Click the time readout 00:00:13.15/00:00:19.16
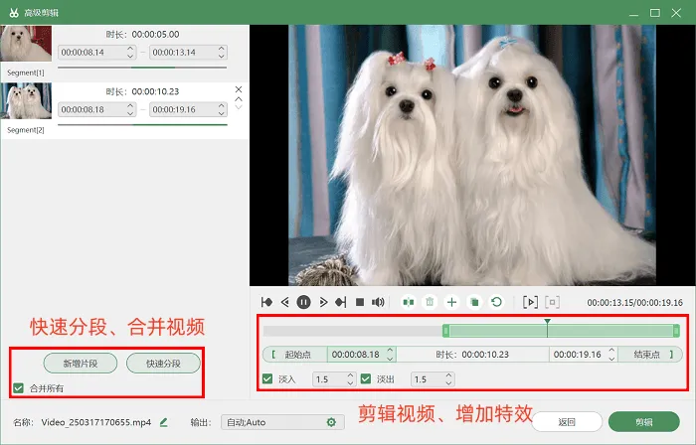 pyautogui.click(x=634, y=303)
